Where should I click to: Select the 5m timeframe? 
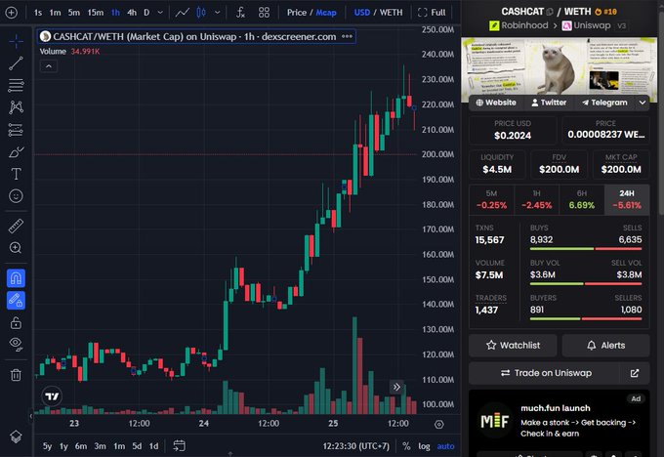point(73,13)
